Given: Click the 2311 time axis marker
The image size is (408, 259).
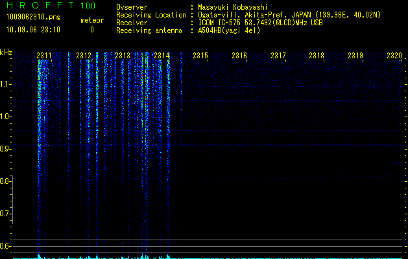Looking at the screenshot, I should coord(43,56).
